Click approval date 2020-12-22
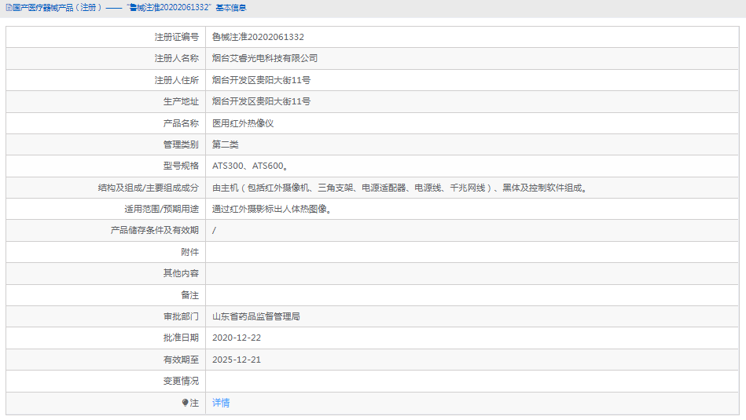 (237, 338)
